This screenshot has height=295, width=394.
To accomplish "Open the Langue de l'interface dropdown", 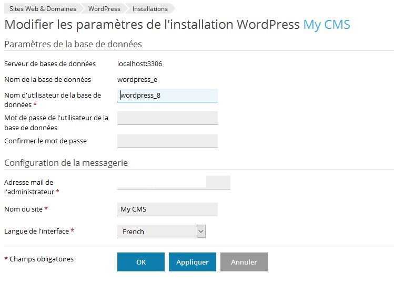I will coord(161,231).
